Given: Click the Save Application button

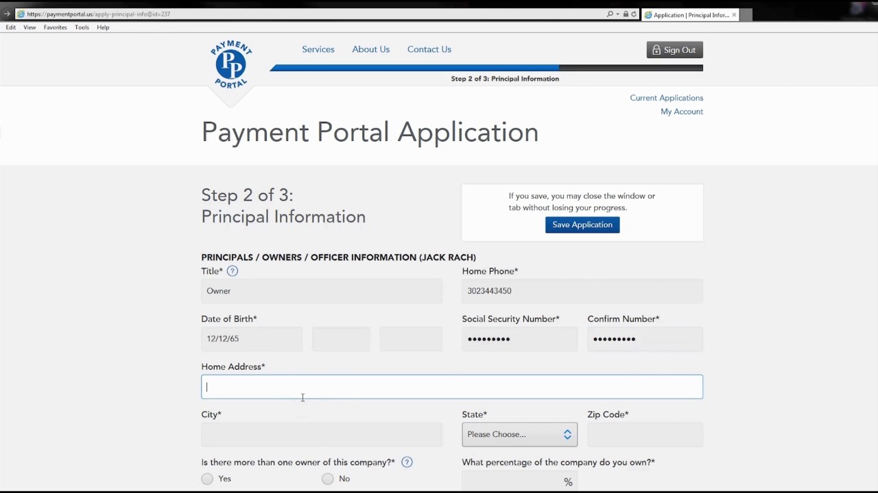Looking at the screenshot, I should point(582,225).
